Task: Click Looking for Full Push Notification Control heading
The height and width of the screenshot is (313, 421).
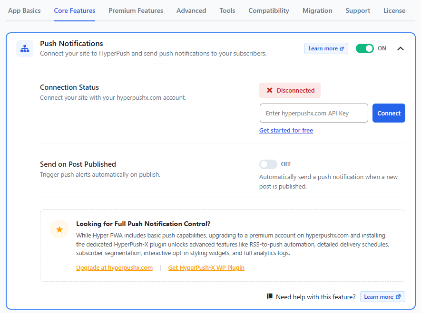Action: click(143, 224)
